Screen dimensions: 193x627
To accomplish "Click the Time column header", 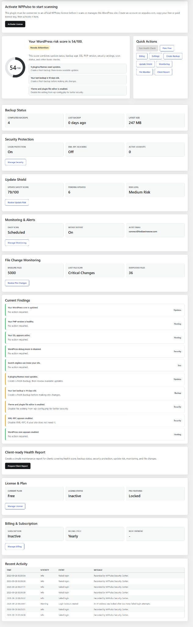I will click(9, 570).
